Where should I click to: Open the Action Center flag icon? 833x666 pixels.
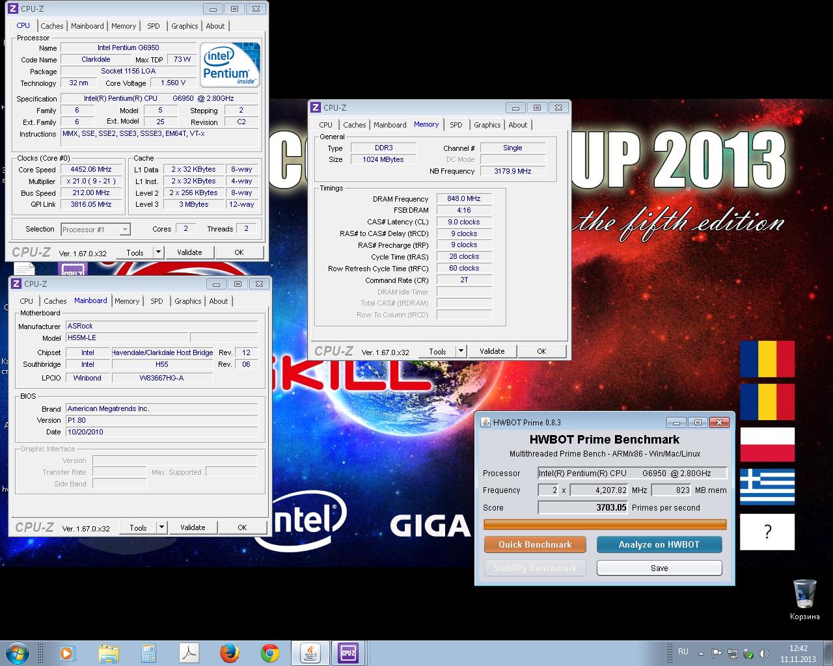tap(717, 654)
